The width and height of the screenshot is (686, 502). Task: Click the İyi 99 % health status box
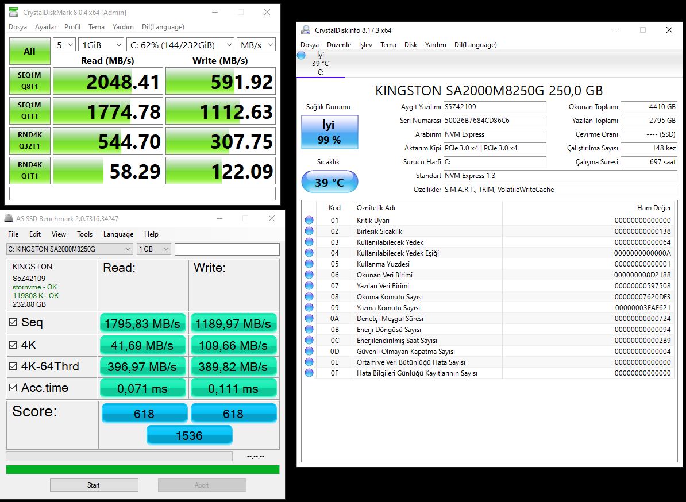pyautogui.click(x=329, y=132)
